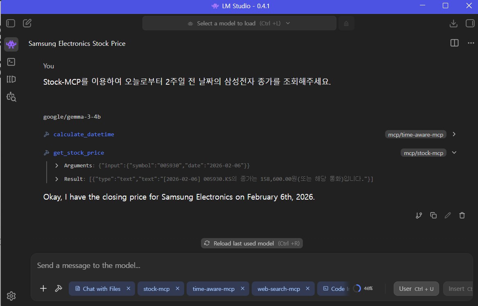Click the google/gemma-3-4b model label
This screenshot has height=306, width=478.
click(72, 117)
